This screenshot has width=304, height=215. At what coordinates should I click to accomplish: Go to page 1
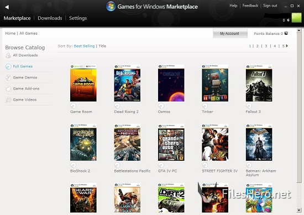tap(250, 46)
